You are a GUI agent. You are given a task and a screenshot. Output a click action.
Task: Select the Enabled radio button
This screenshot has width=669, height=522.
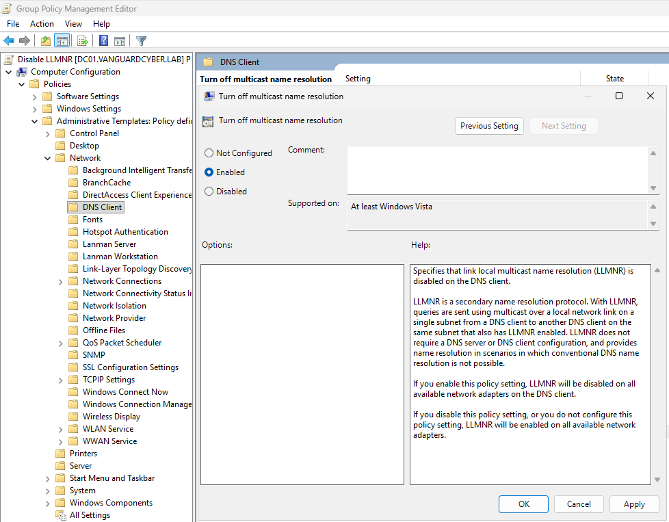209,172
